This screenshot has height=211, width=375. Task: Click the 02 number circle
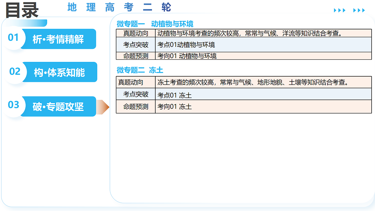[14, 72]
